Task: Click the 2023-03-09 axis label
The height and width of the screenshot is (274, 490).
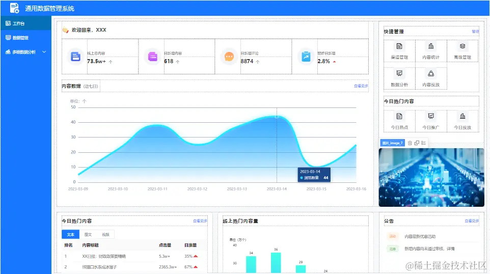Action: click(x=78, y=189)
